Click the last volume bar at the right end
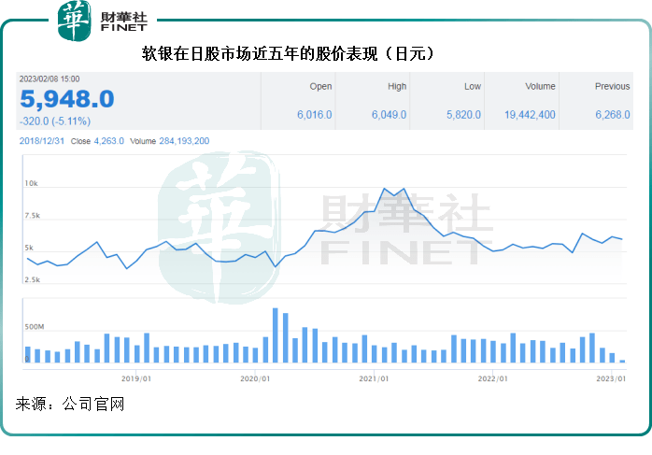652x455 pixels. pos(622,361)
